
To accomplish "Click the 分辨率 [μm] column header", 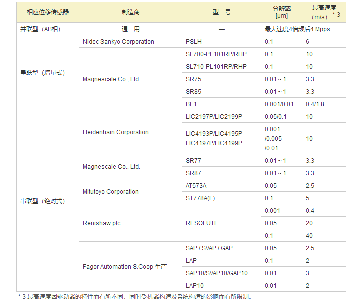I will point(281,12).
